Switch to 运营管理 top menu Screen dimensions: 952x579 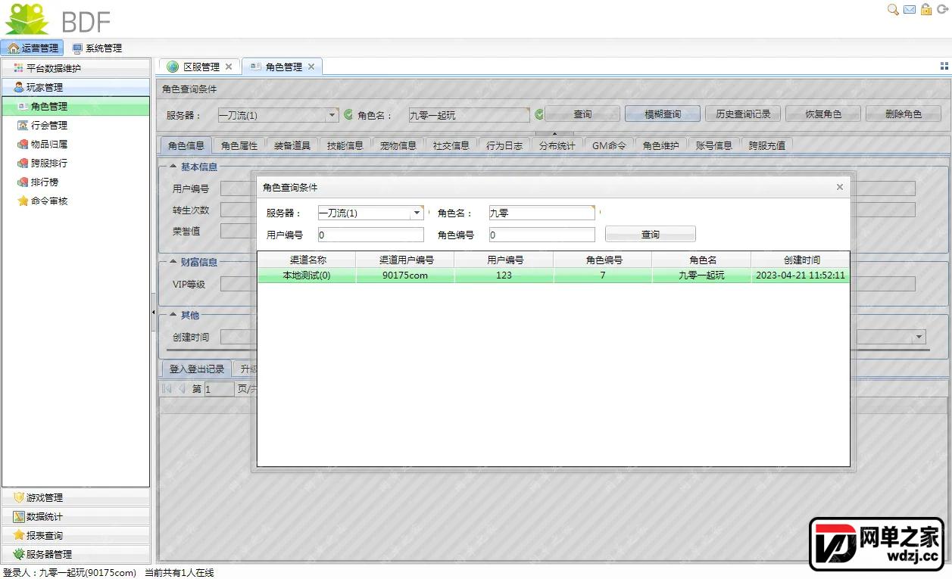click(x=33, y=48)
